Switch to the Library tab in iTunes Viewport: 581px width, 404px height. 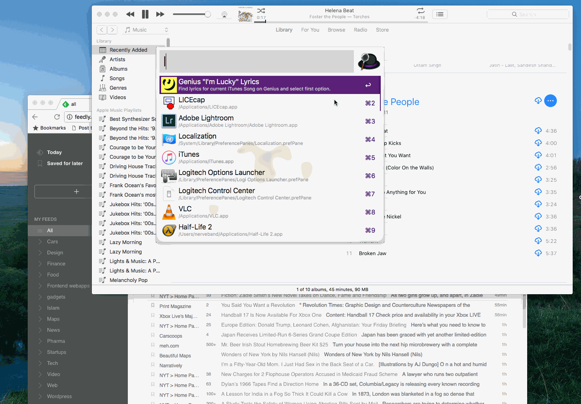[284, 30]
